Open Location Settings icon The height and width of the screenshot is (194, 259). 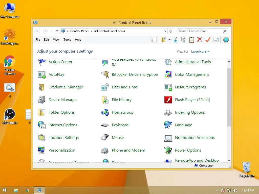tap(41, 138)
